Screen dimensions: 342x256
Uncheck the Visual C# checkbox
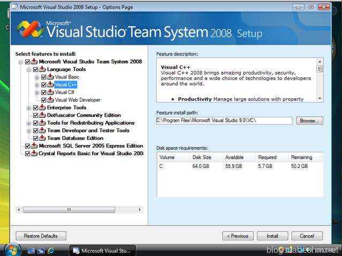(44, 93)
